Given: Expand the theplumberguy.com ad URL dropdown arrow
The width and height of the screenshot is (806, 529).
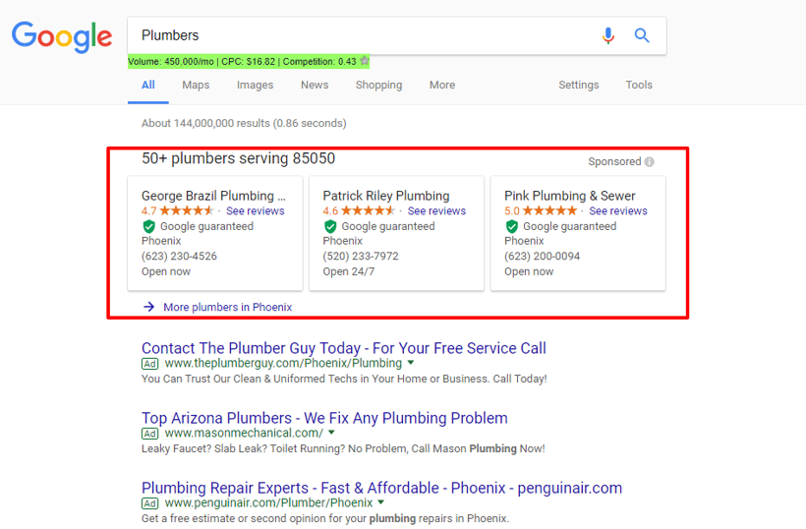Looking at the screenshot, I should point(411,363).
